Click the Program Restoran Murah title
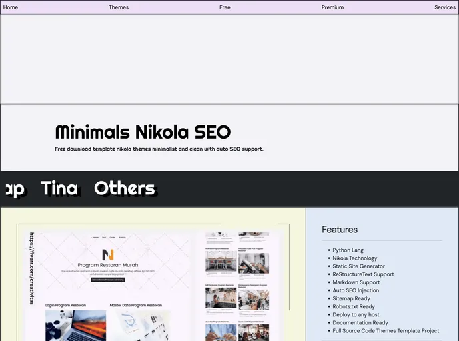 tap(108, 265)
